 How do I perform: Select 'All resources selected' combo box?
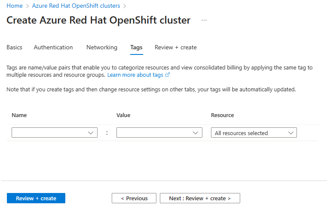click(x=249, y=133)
